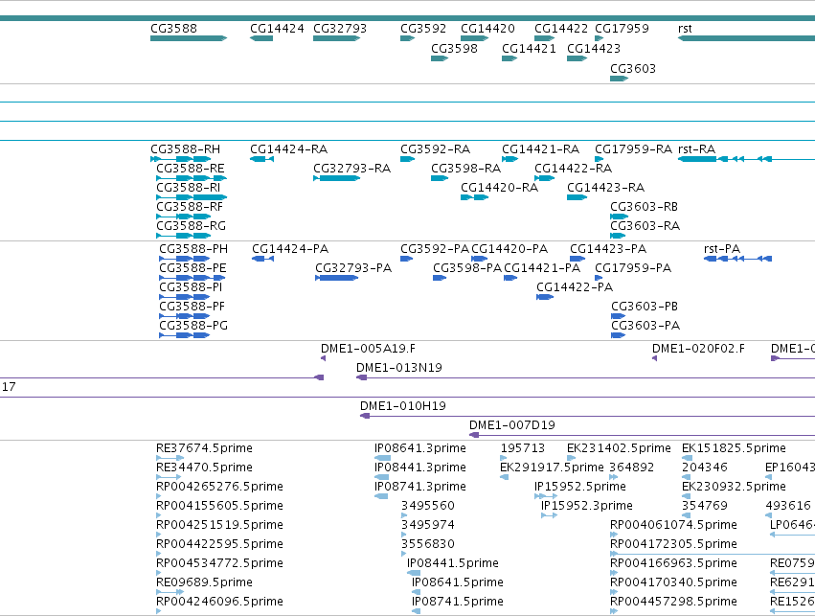Select protein CG14423-PA

click(577, 259)
